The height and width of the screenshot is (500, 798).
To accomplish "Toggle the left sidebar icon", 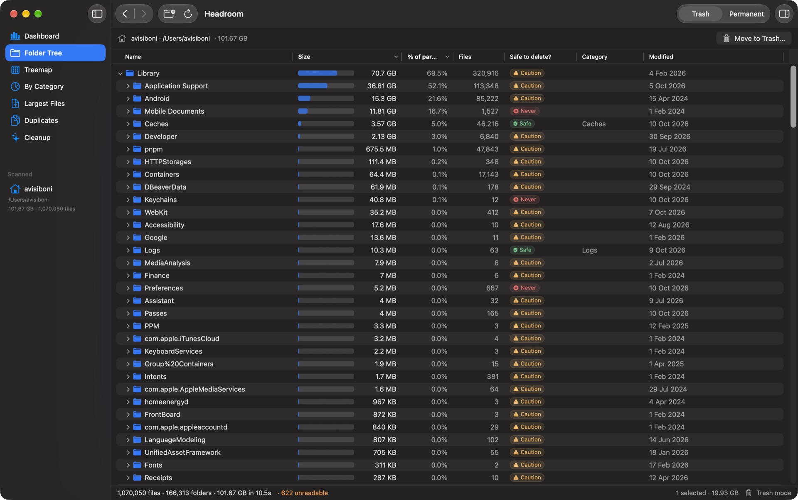I will (97, 14).
